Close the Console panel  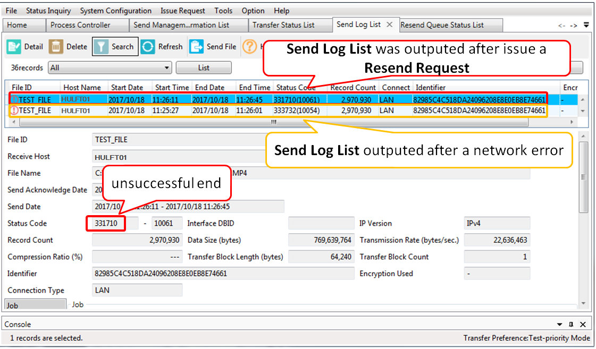(x=583, y=325)
